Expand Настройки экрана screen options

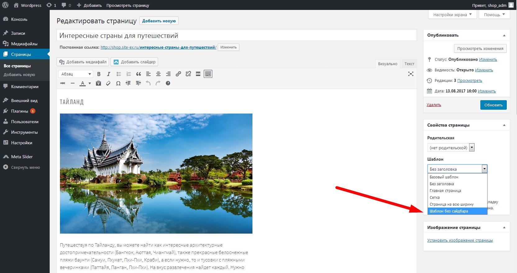452,15
